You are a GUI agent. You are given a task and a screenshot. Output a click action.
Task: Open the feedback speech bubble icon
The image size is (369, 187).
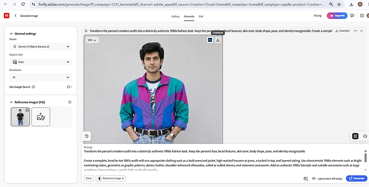point(352,16)
